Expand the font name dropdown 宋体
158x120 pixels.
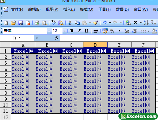coord(49,31)
